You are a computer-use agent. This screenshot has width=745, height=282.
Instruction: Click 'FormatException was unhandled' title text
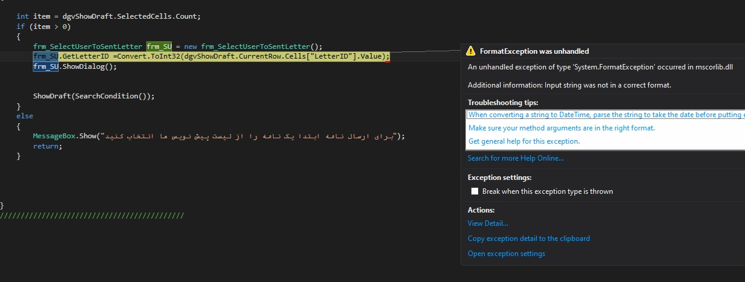(x=534, y=51)
